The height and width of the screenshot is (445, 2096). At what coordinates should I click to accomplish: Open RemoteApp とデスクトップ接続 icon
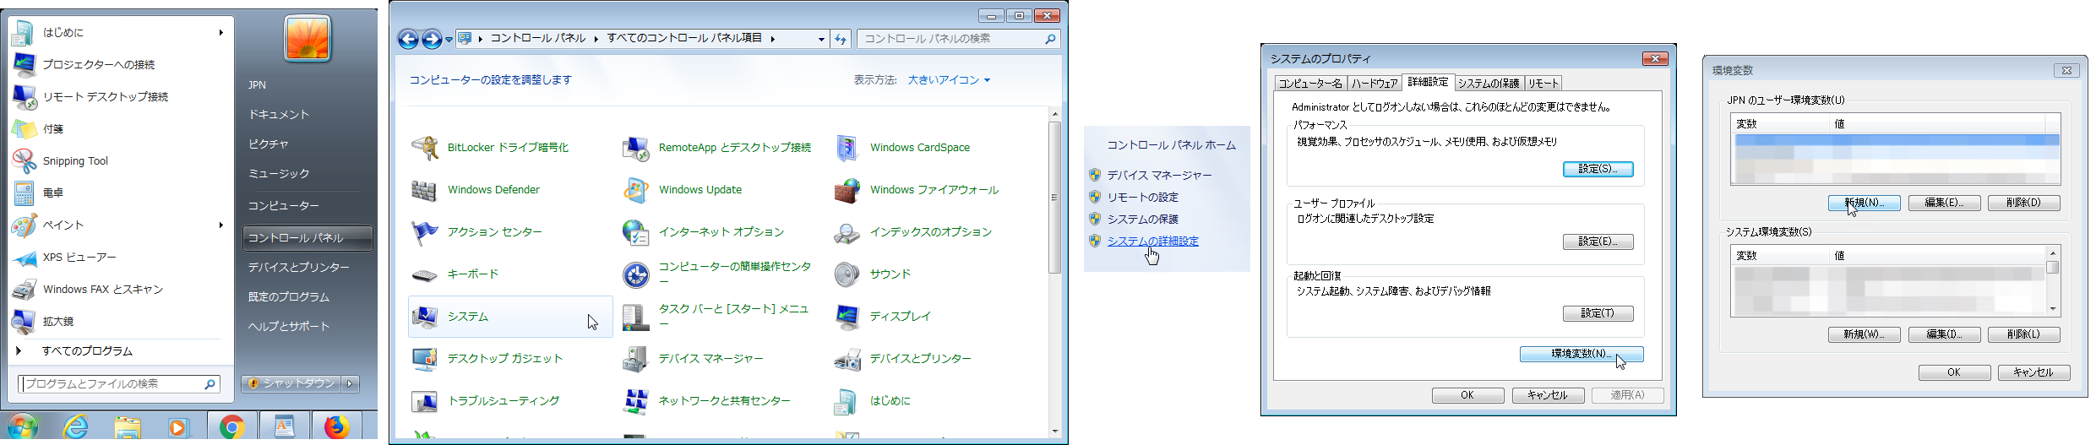point(635,148)
